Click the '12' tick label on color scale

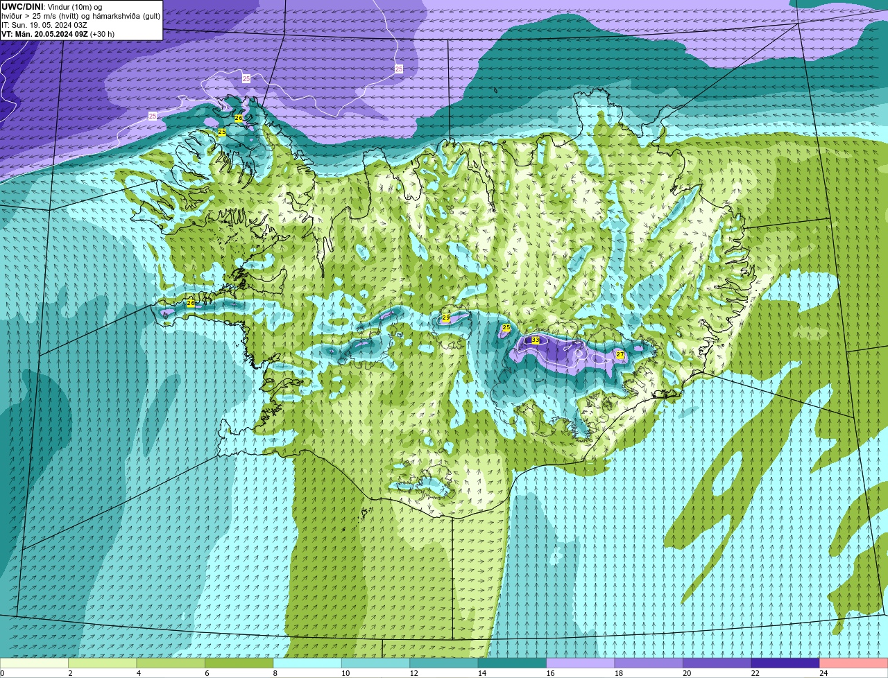click(x=413, y=673)
